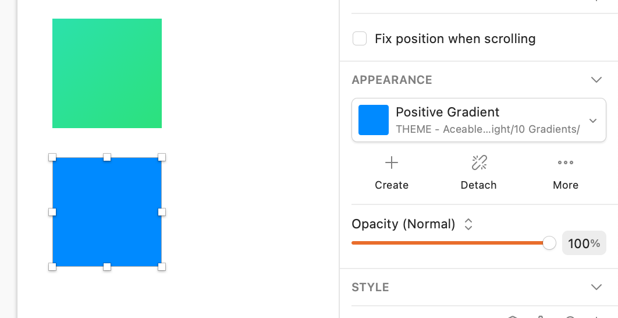The height and width of the screenshot is (318, 618).
Task: Click the selected blue square on canvas
Action: (x=107, y=212)
